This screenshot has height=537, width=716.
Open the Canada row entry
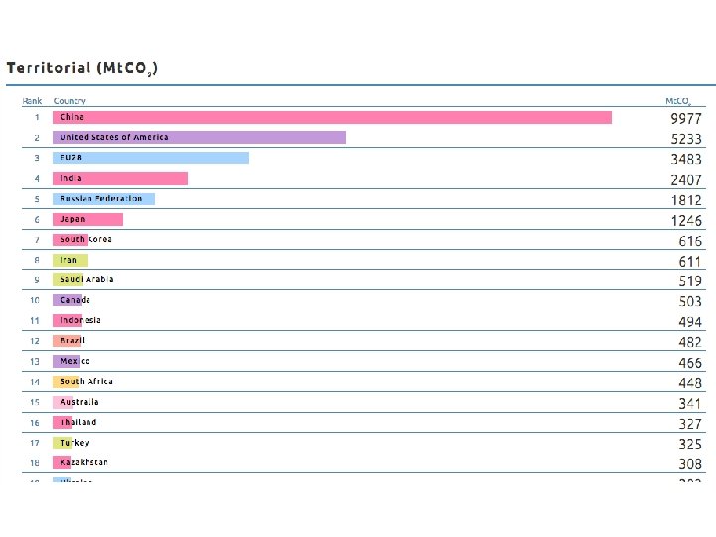(75, 300)
